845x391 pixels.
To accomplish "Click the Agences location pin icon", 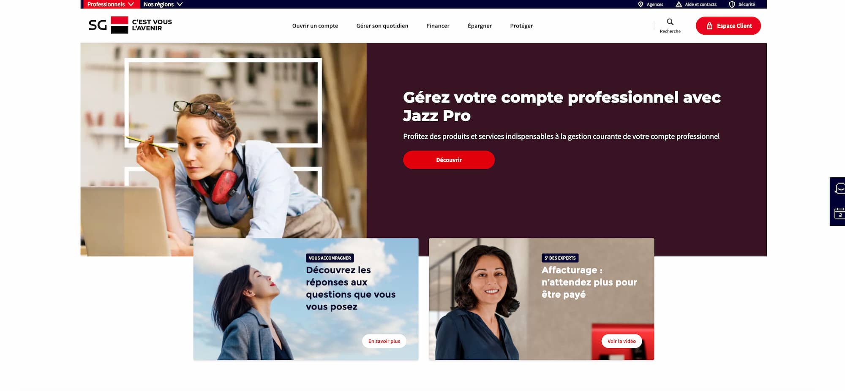I will click(x=641, y=4).
